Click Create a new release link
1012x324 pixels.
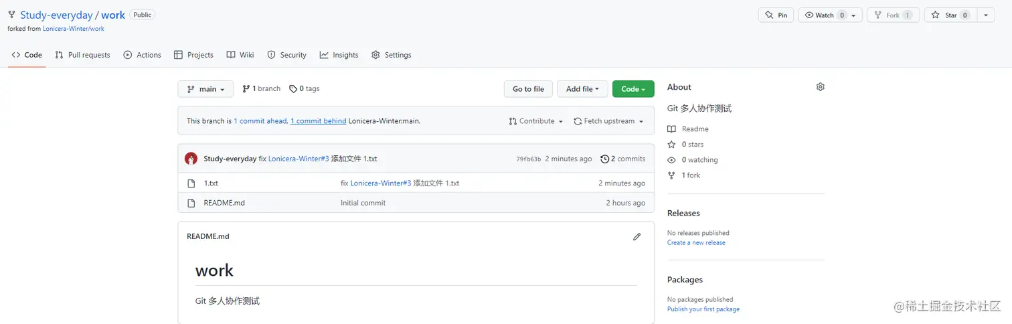tap(696, 242)
